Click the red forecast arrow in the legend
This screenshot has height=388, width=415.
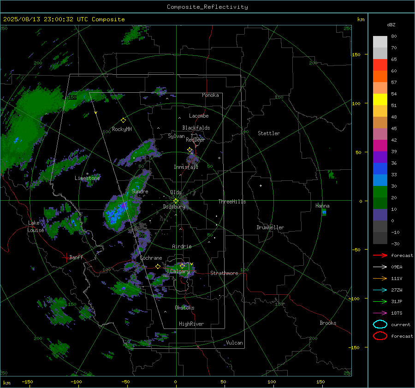(x=380, y=255)
